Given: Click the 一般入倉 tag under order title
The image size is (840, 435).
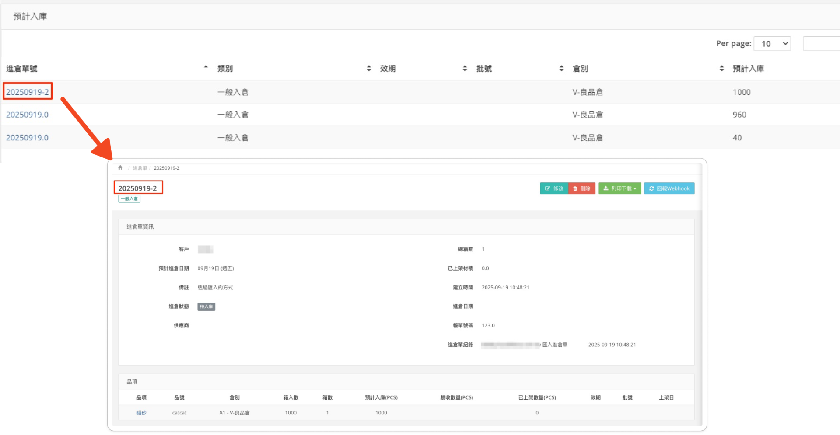Looking at the screenshot, I should pyautogui.click(x=129, y=199).
